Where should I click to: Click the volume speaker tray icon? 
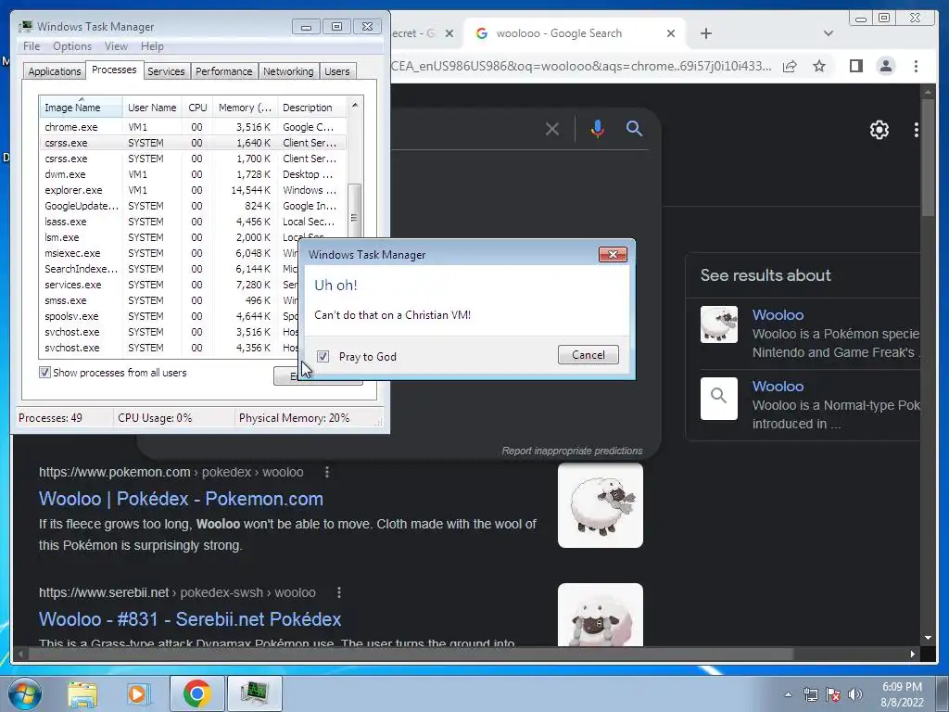[x=855, y=694]
